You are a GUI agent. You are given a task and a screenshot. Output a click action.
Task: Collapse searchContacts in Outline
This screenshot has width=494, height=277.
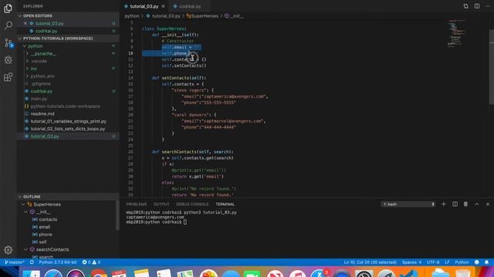pyautogui.click(x=25, y=249)
